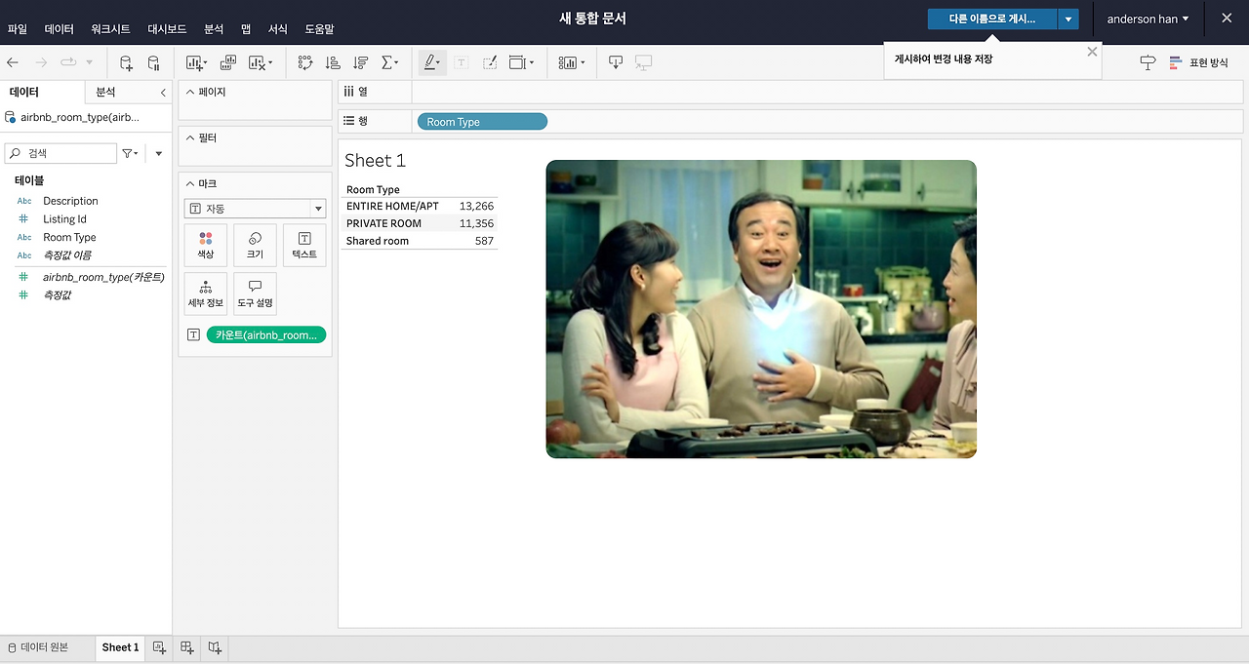1249x664 pixels.
Task: Click the 색상 color mark button
Action: pyautogui.click(x=205, y=245)
